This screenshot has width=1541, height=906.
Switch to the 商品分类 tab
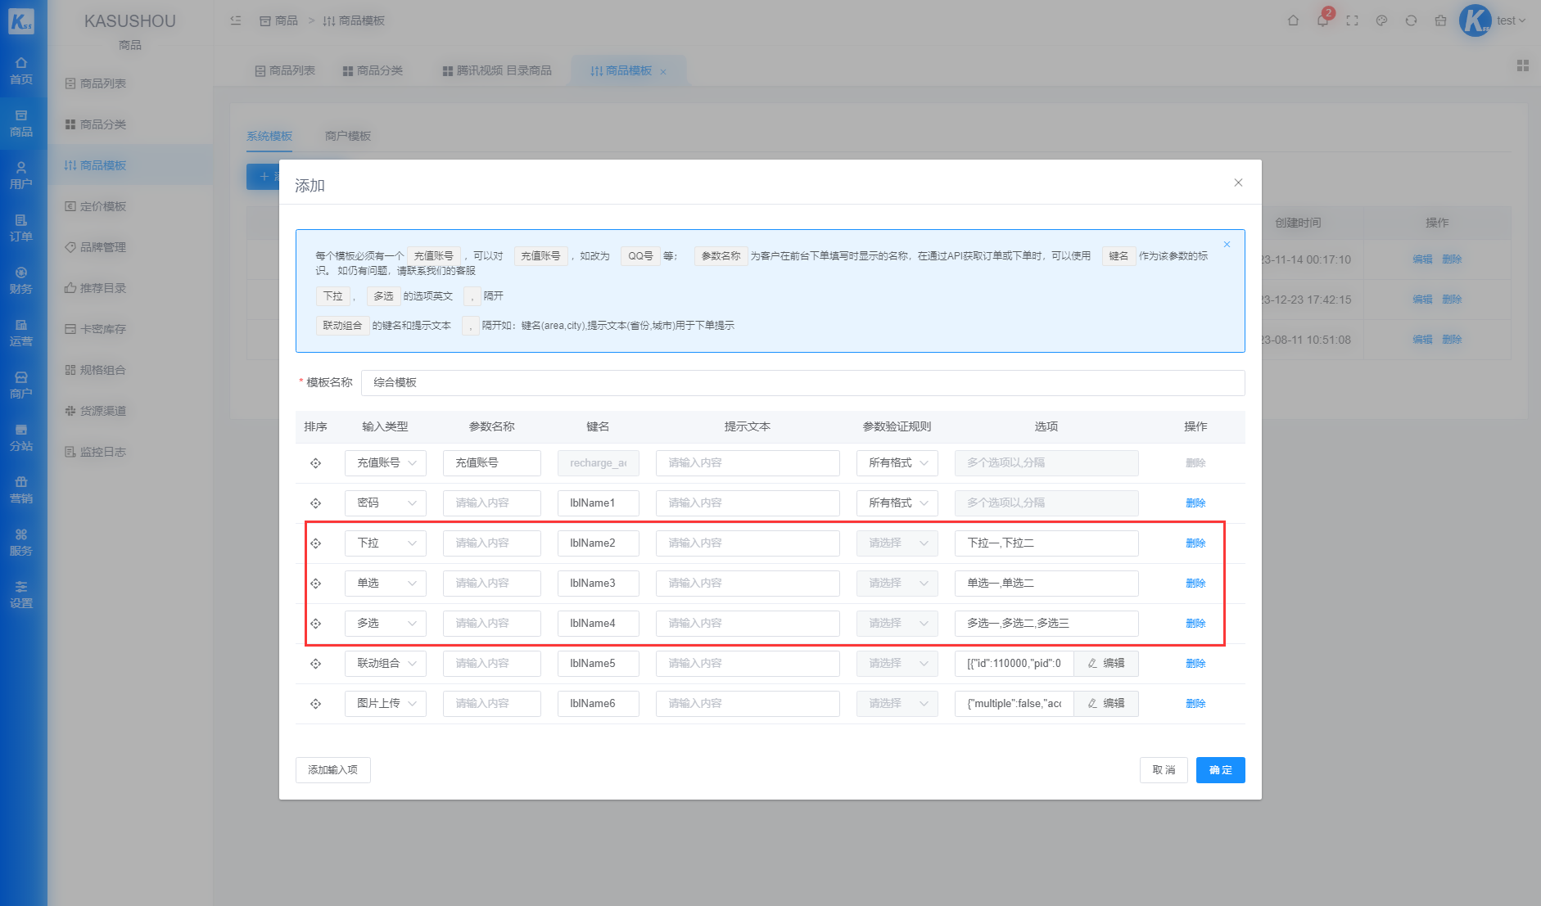[x=373, y=71]
